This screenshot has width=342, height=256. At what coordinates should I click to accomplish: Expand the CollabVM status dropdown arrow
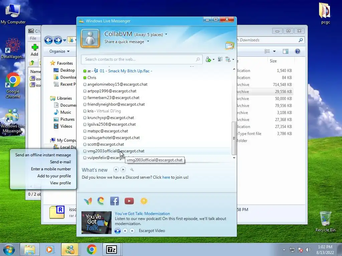(166, 34)
